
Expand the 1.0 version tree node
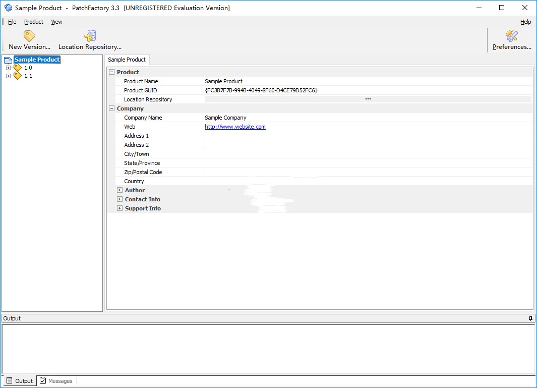click(8, 68)
